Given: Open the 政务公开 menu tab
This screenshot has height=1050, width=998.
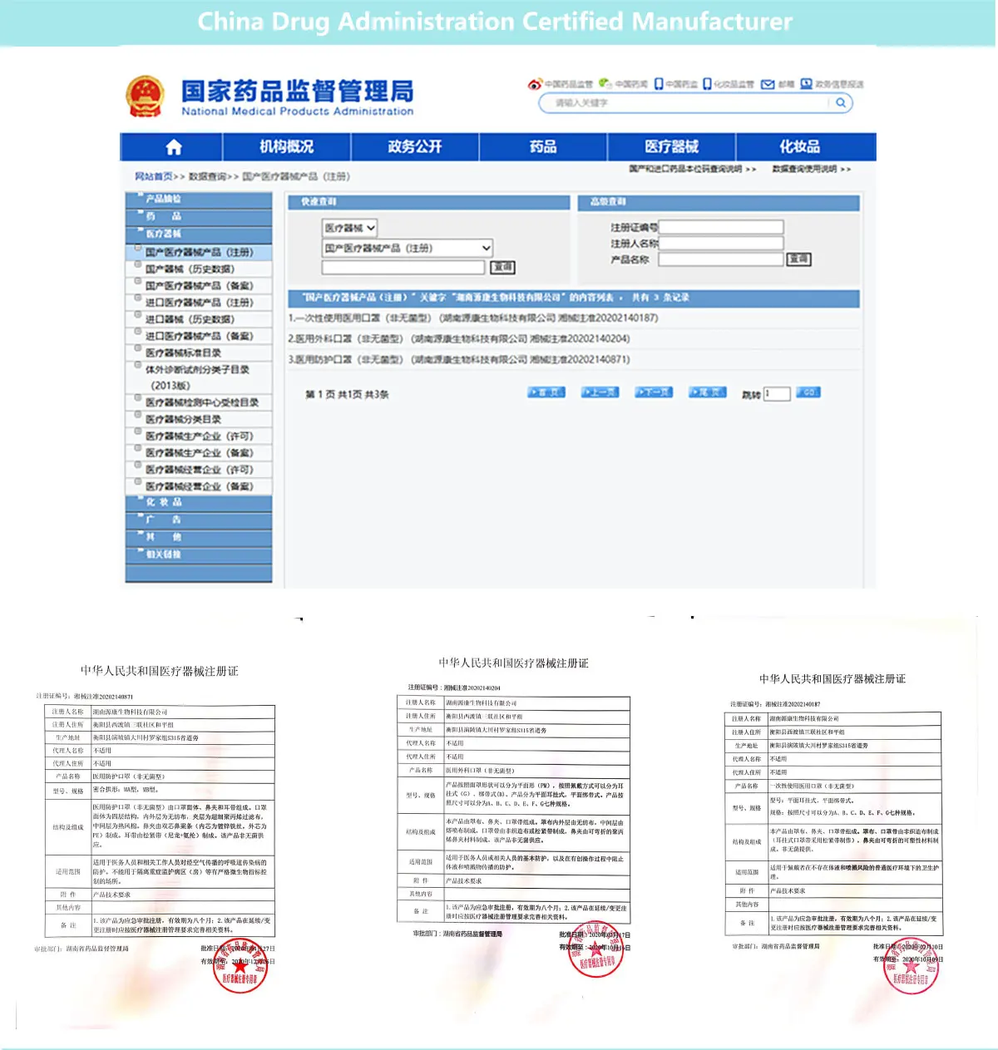Looking at the screenshot, I should tap(415, 147).
